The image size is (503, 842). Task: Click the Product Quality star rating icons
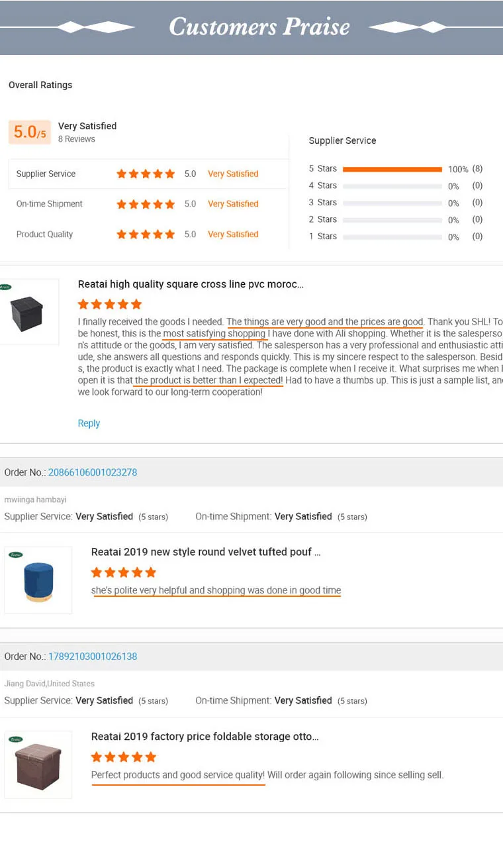146,235
